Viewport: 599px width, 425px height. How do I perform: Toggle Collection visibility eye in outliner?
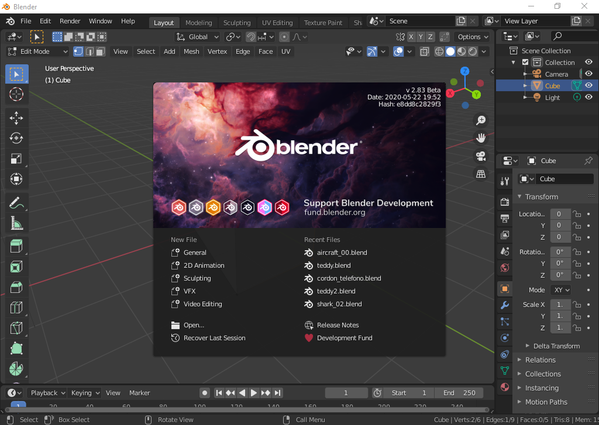pyautogui.click(x=588, y=62)
